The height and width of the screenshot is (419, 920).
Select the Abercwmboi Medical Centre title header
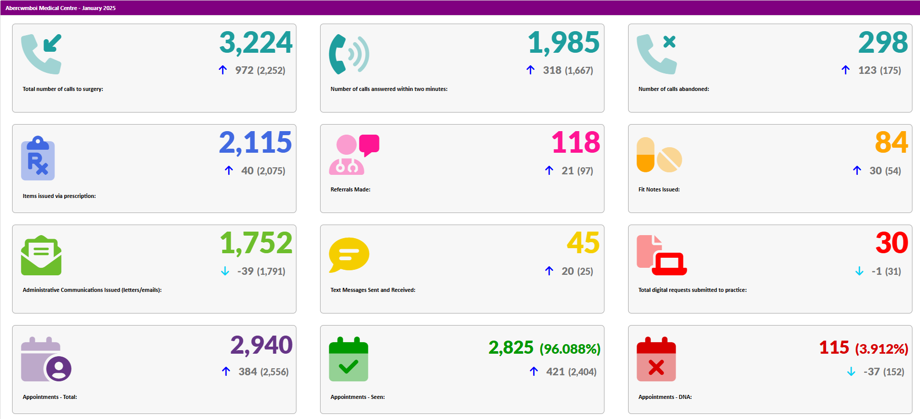coord(60,8)
